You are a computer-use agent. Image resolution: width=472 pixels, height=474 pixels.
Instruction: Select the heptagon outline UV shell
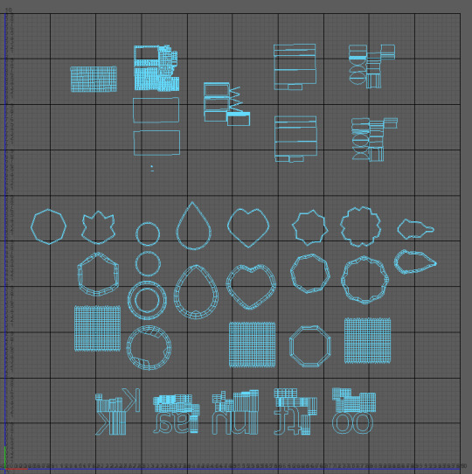(48, 227)
